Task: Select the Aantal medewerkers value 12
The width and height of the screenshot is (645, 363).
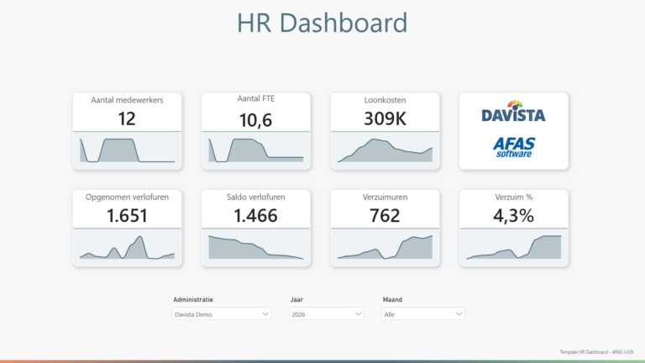Action: point(127,119)
